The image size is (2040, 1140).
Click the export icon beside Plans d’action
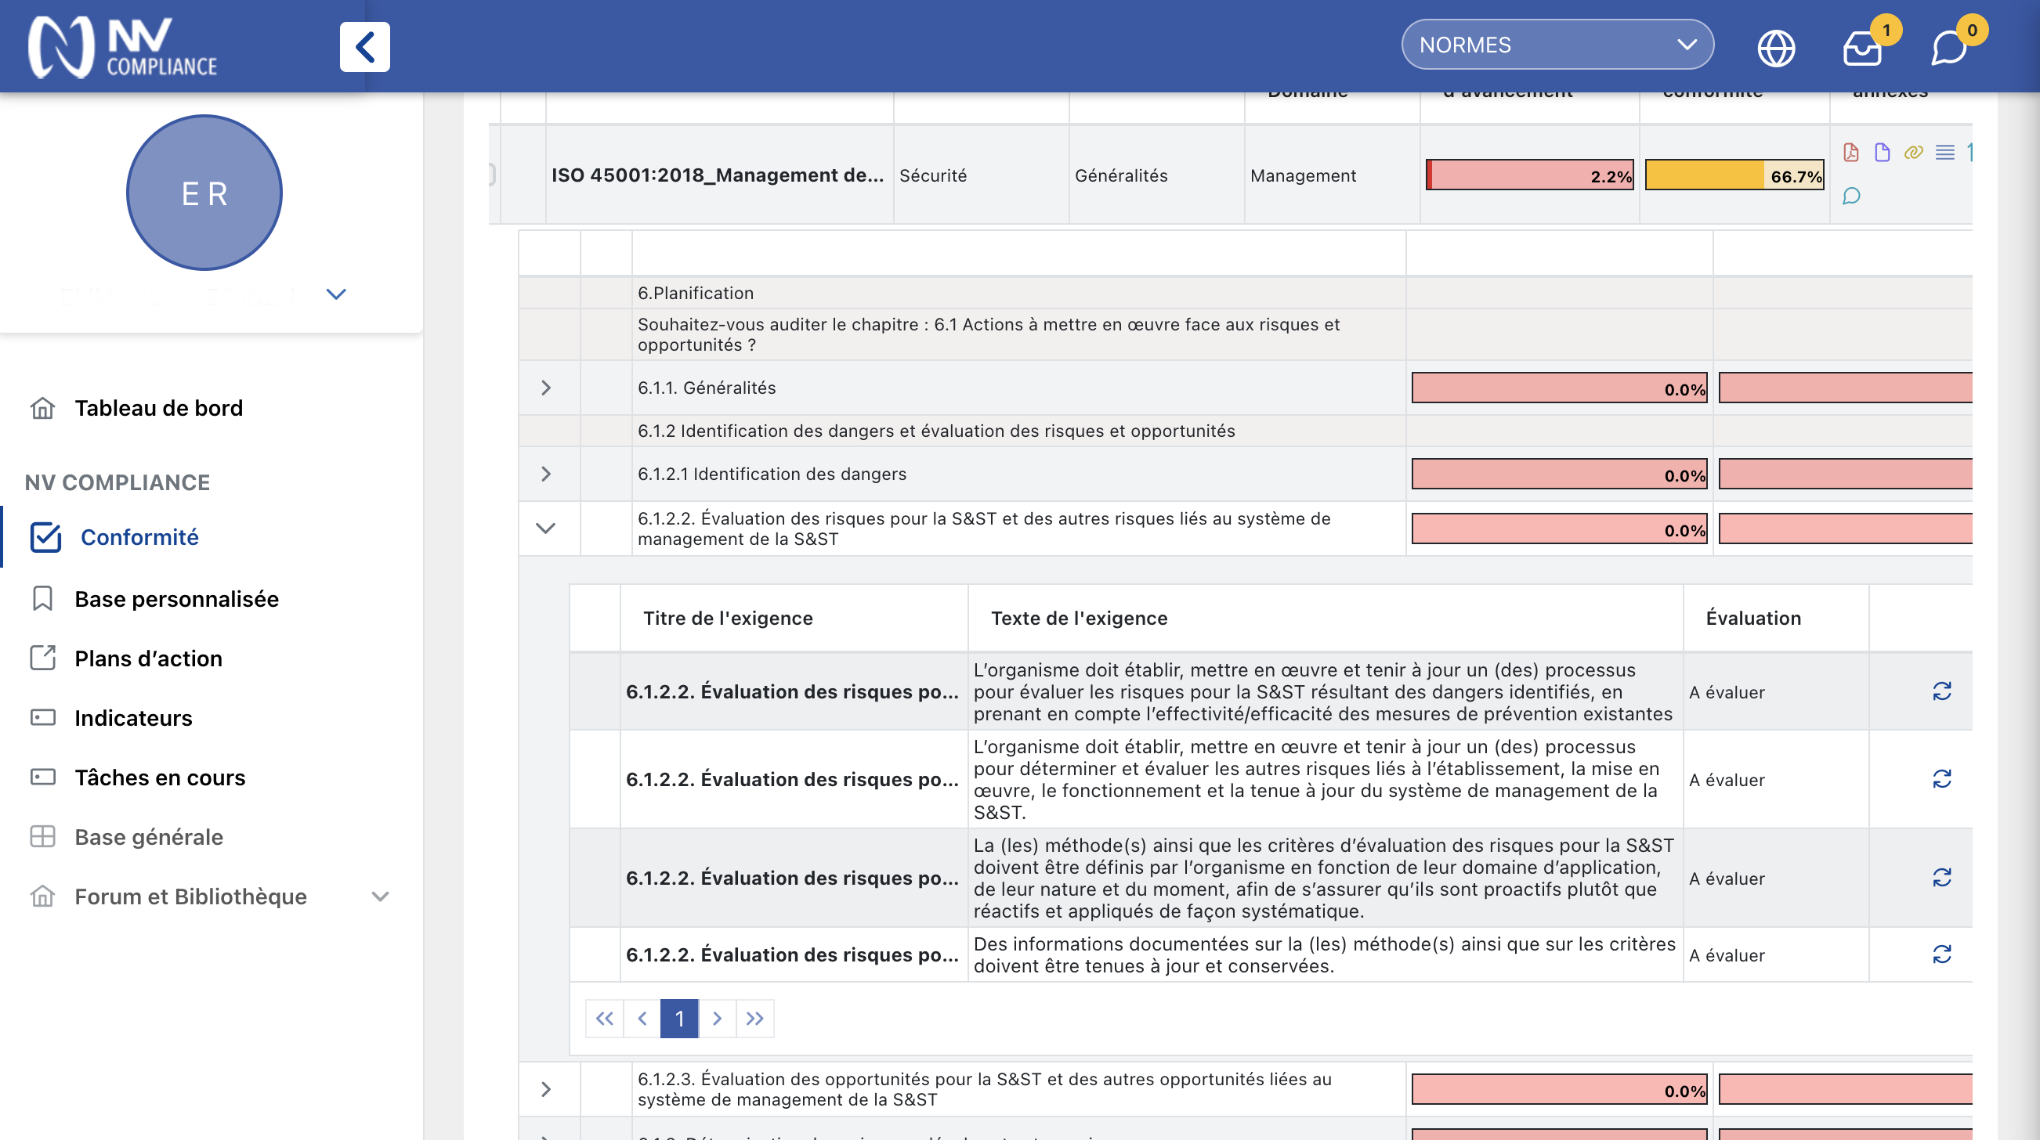43,658
